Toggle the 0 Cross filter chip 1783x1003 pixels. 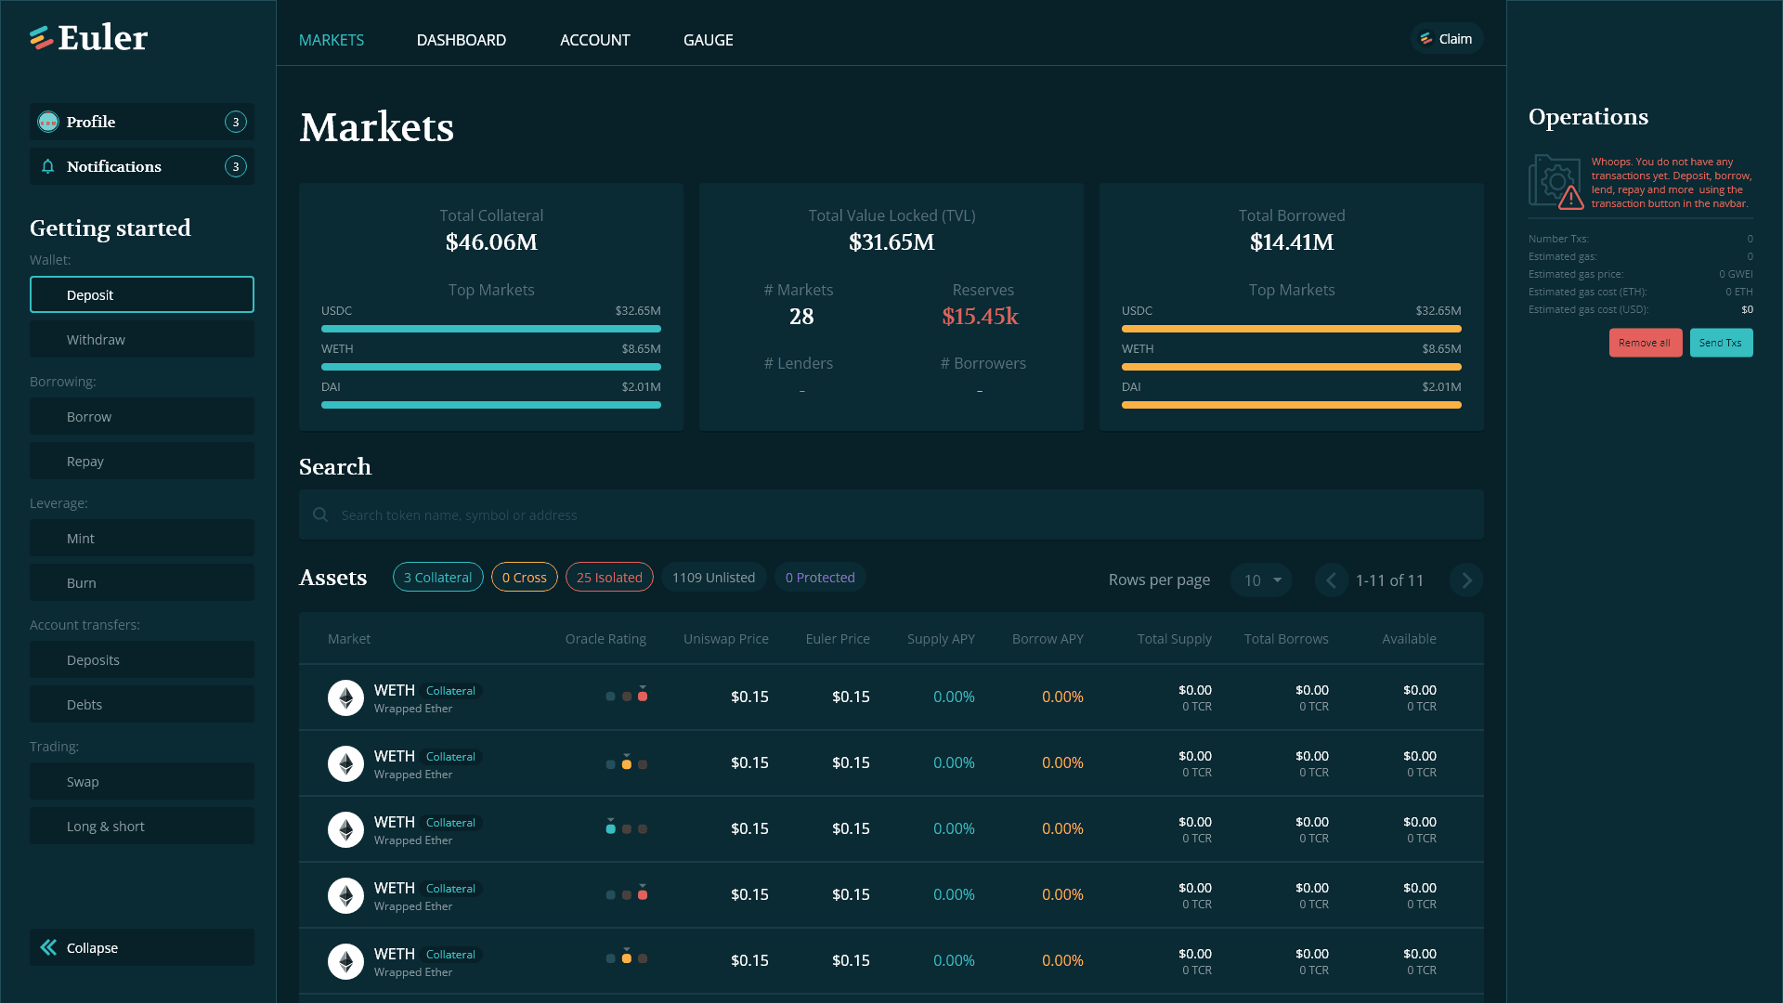(524, 578)
